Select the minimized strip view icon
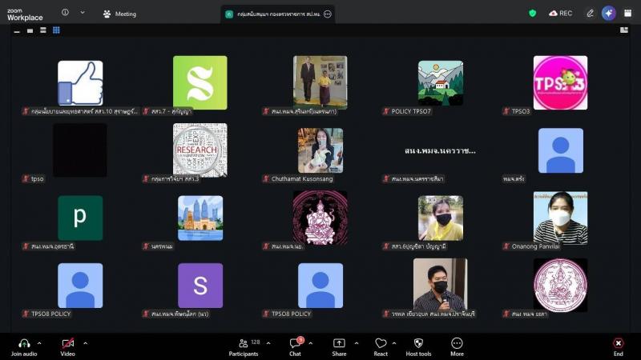 click(x=17, y=31)
